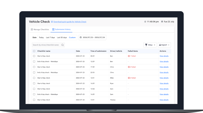Select the Last 7 days range
203x113 pixels.
click(x=51, y=37)
